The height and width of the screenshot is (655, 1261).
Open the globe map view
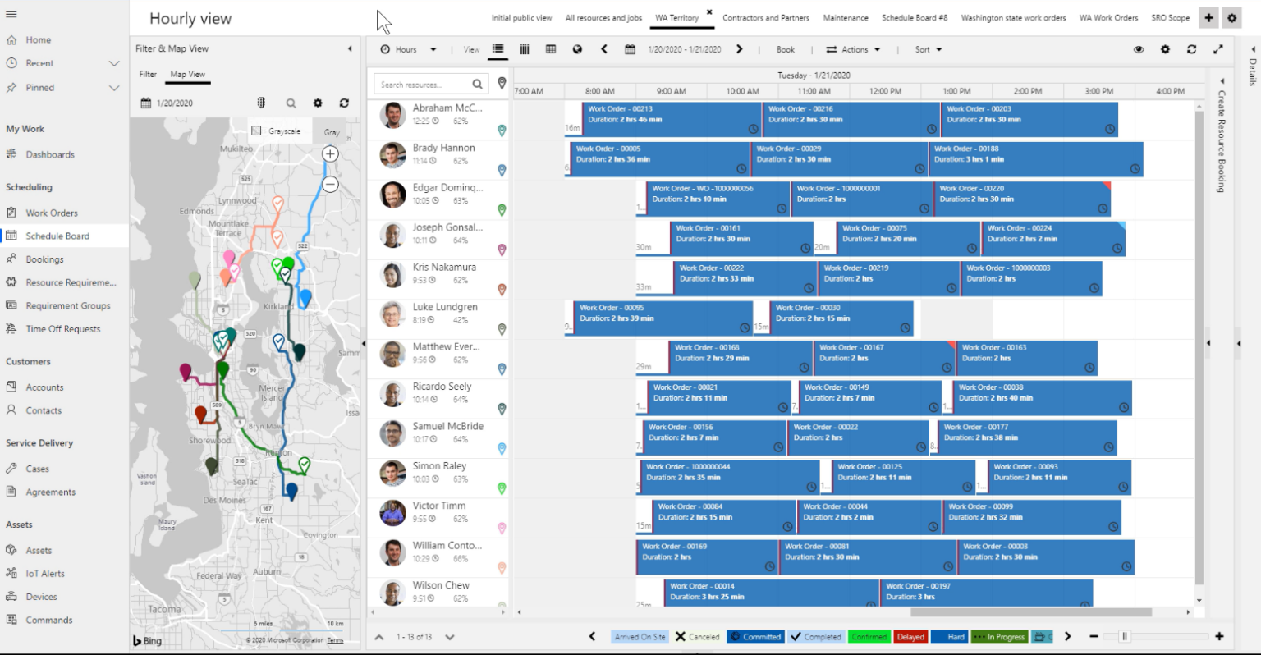577,49
